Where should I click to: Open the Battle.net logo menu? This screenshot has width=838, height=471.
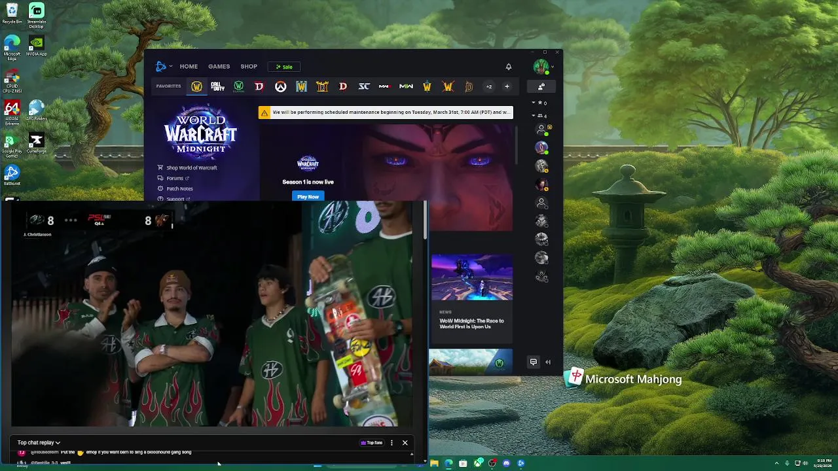pos(163,66)
